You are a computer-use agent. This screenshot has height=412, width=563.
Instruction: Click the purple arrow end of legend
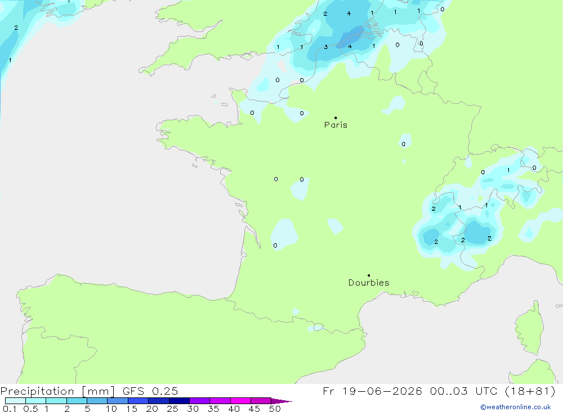point(281,401)
